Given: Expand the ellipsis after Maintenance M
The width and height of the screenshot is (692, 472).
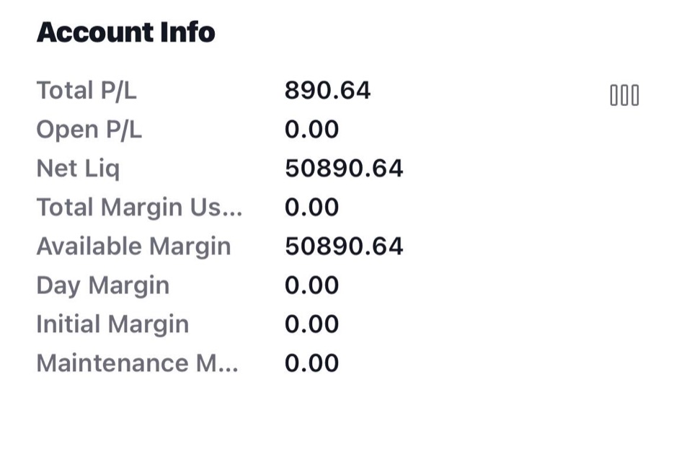Looking at the screenshot, I should click(228, 370).
